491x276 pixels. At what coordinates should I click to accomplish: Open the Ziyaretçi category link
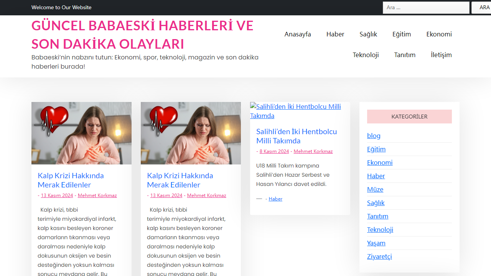pyautogui.click(x=379, y=256)
